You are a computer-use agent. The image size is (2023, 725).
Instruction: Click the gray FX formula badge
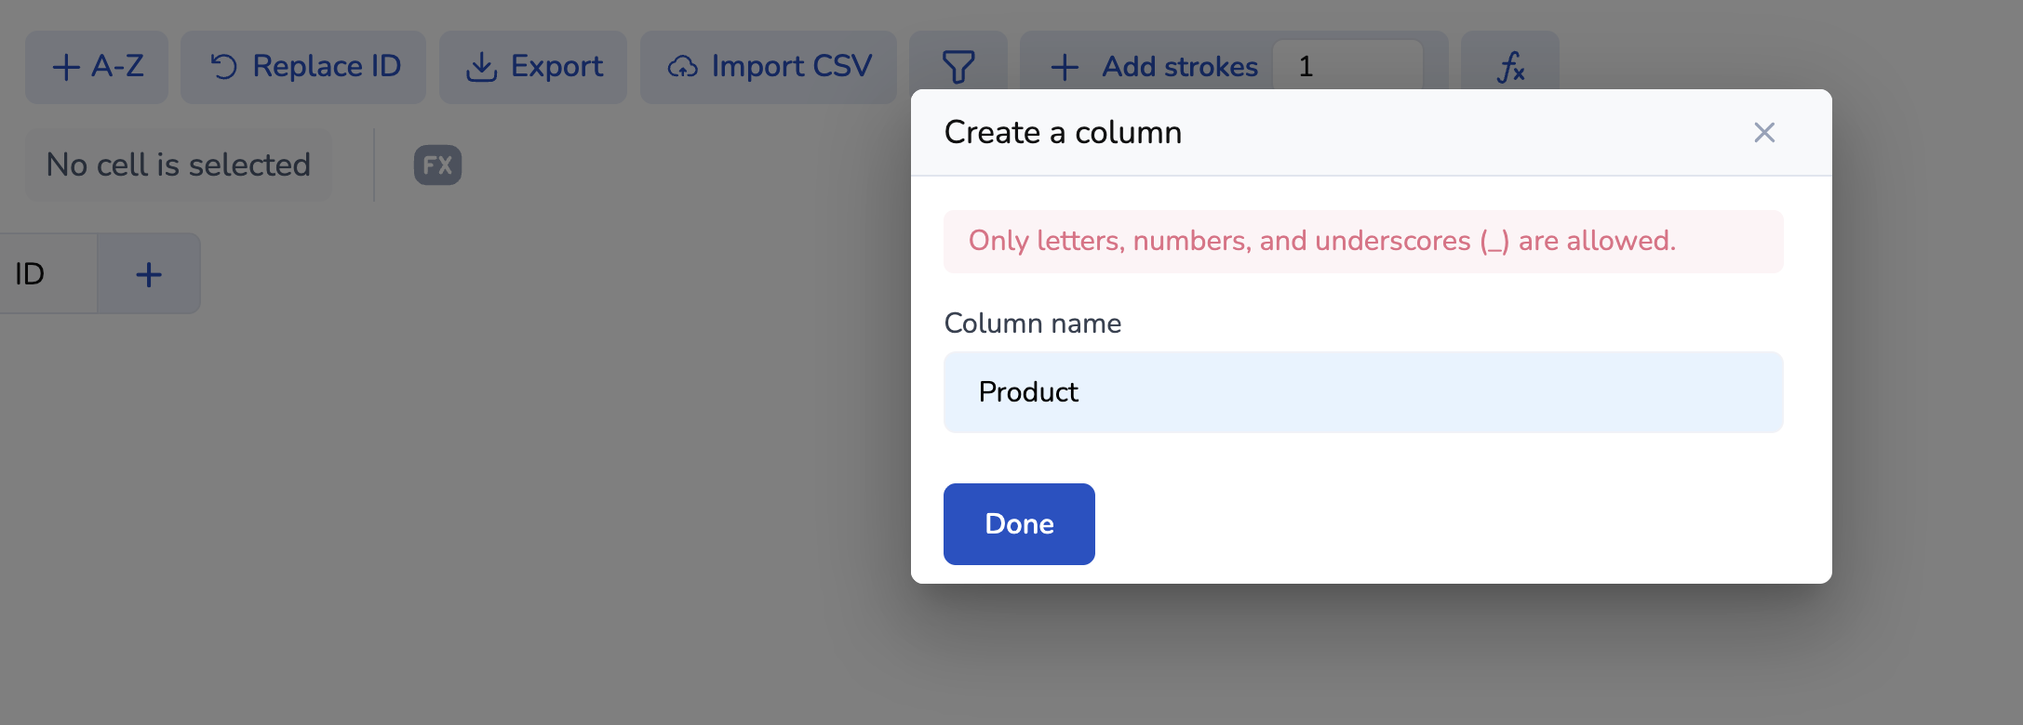pyautogui.click(x=437, y=165)
